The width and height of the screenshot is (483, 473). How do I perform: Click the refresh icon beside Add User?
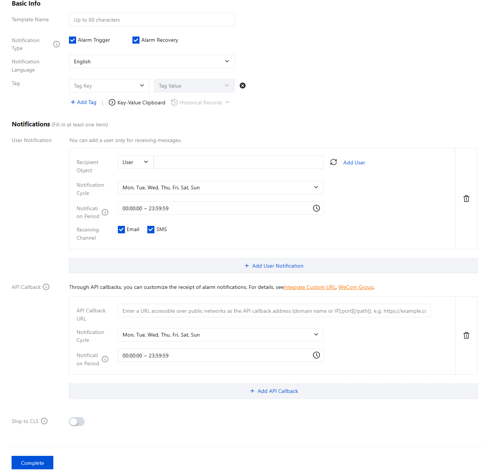333,162
